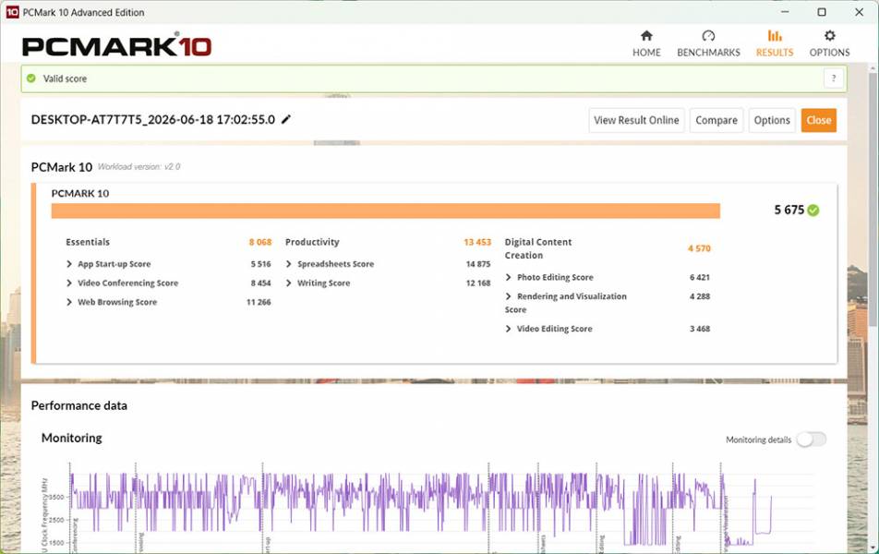This screenshot has height=554, width=879.
Task: Click the Writing score value 12 168
Action: coord(478,283)
